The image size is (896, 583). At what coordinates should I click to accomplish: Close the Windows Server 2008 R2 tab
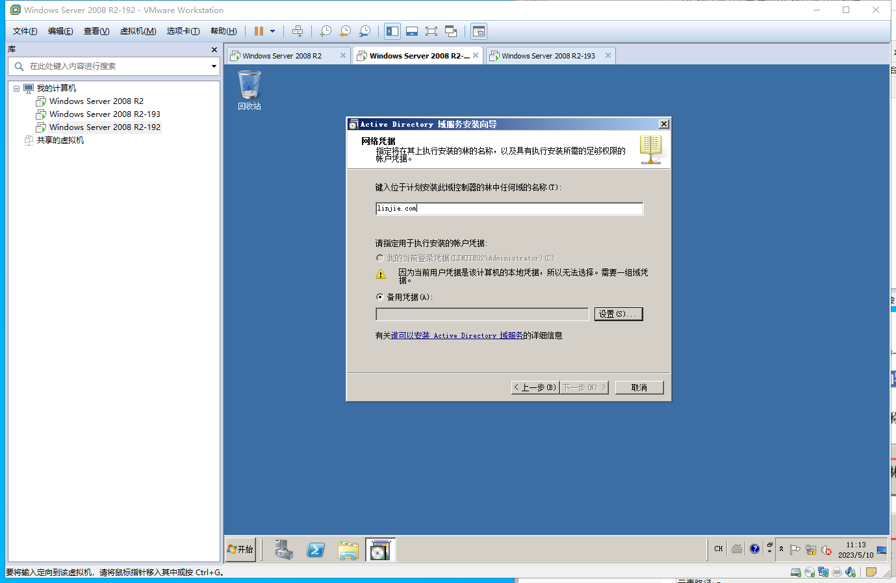click(x=343, y=55)
